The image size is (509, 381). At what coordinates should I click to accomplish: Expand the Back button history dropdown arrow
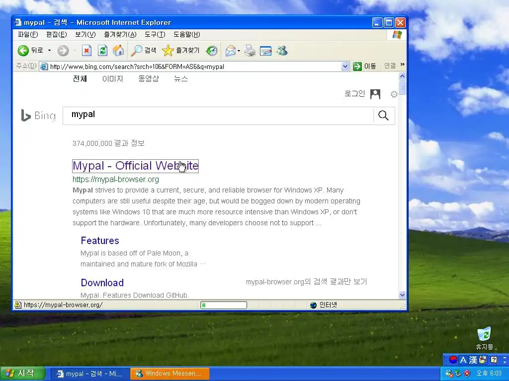click(x=49, y=51)
